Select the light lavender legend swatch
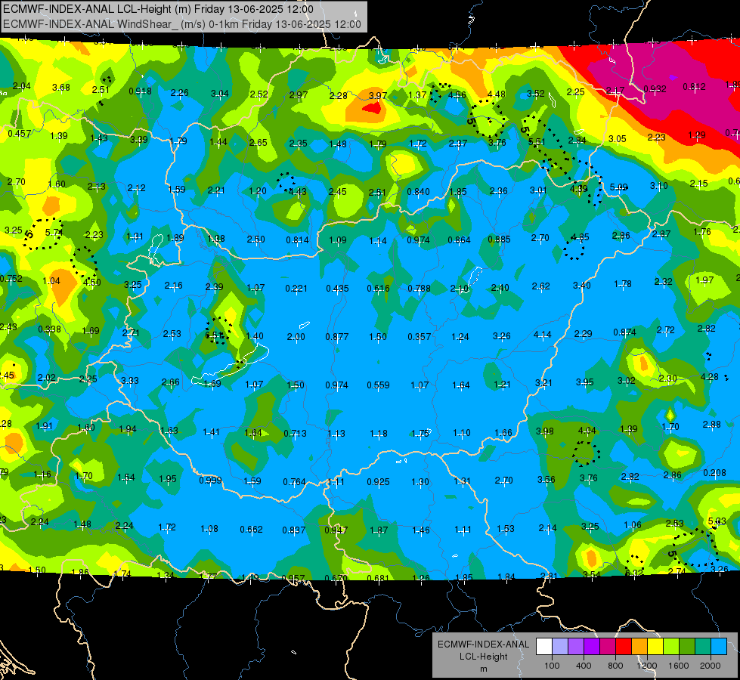Screen dimensions: 740x680 [x=560, y=646]
